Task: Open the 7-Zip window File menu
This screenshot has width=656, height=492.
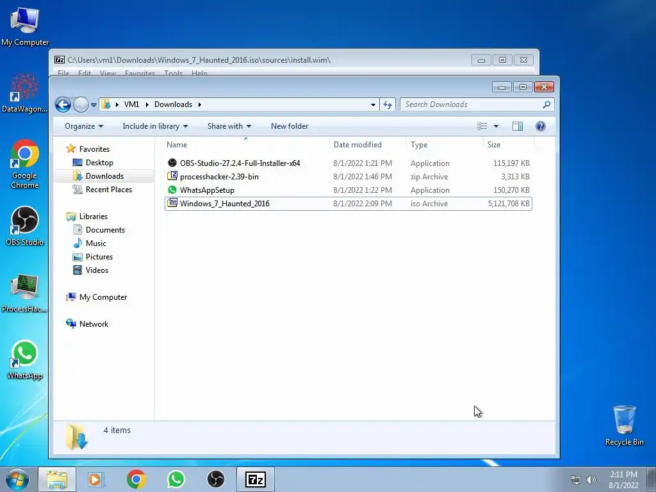Action: coord(63,73)
